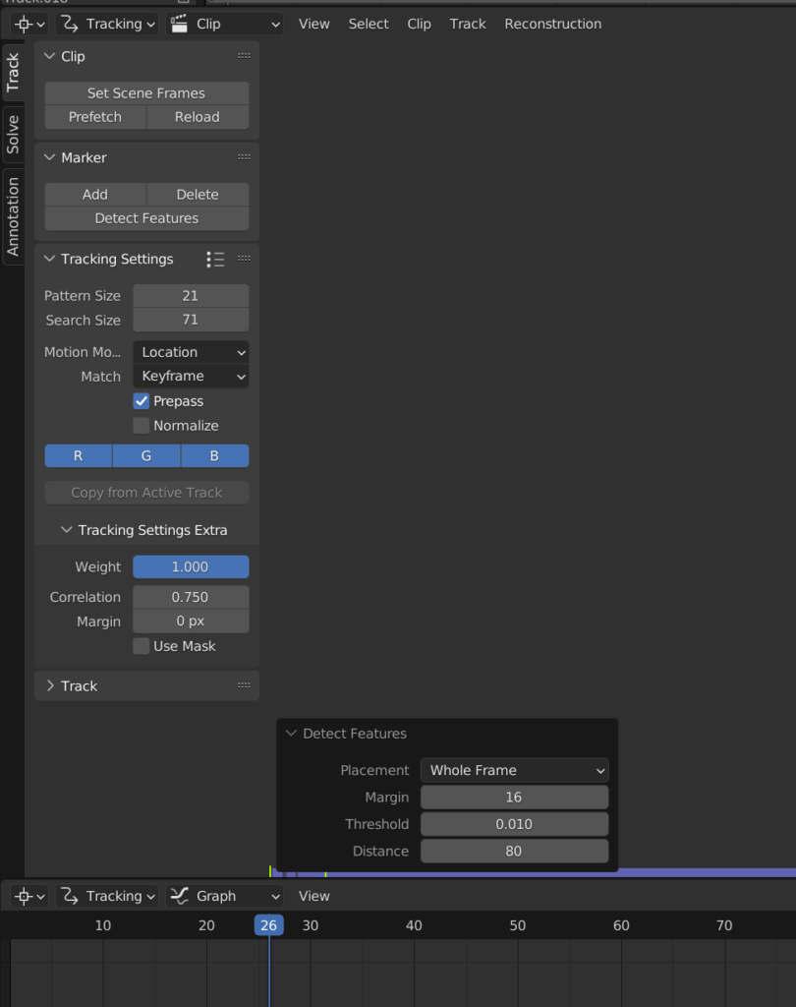This screenshot has width=796, height=1007.
Task: Click the Threshold value field
Action: pyautogui.click(x=514, y=824)
